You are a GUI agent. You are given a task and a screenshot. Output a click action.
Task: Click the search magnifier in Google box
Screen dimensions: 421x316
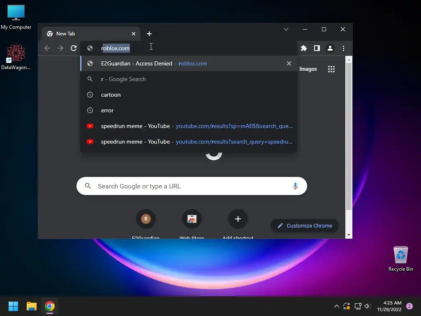tap(88, 186)
